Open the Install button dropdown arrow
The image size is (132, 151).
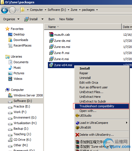[x=42, y=19]
